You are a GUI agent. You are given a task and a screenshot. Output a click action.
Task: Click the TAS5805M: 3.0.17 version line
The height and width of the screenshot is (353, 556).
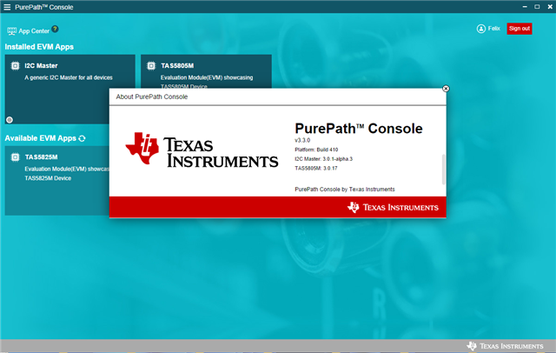(x=316, y=168)
